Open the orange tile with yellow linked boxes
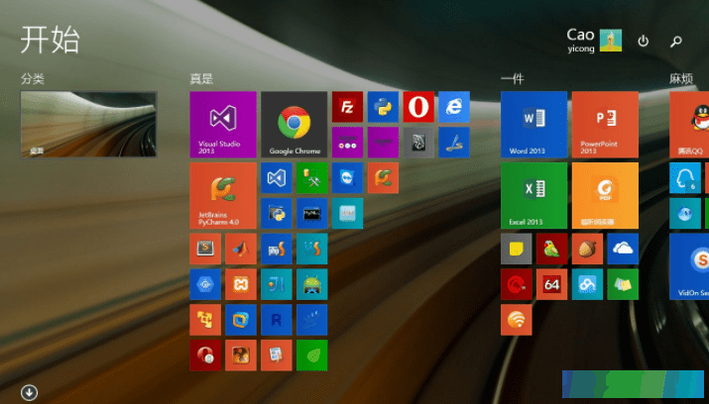 205,320
